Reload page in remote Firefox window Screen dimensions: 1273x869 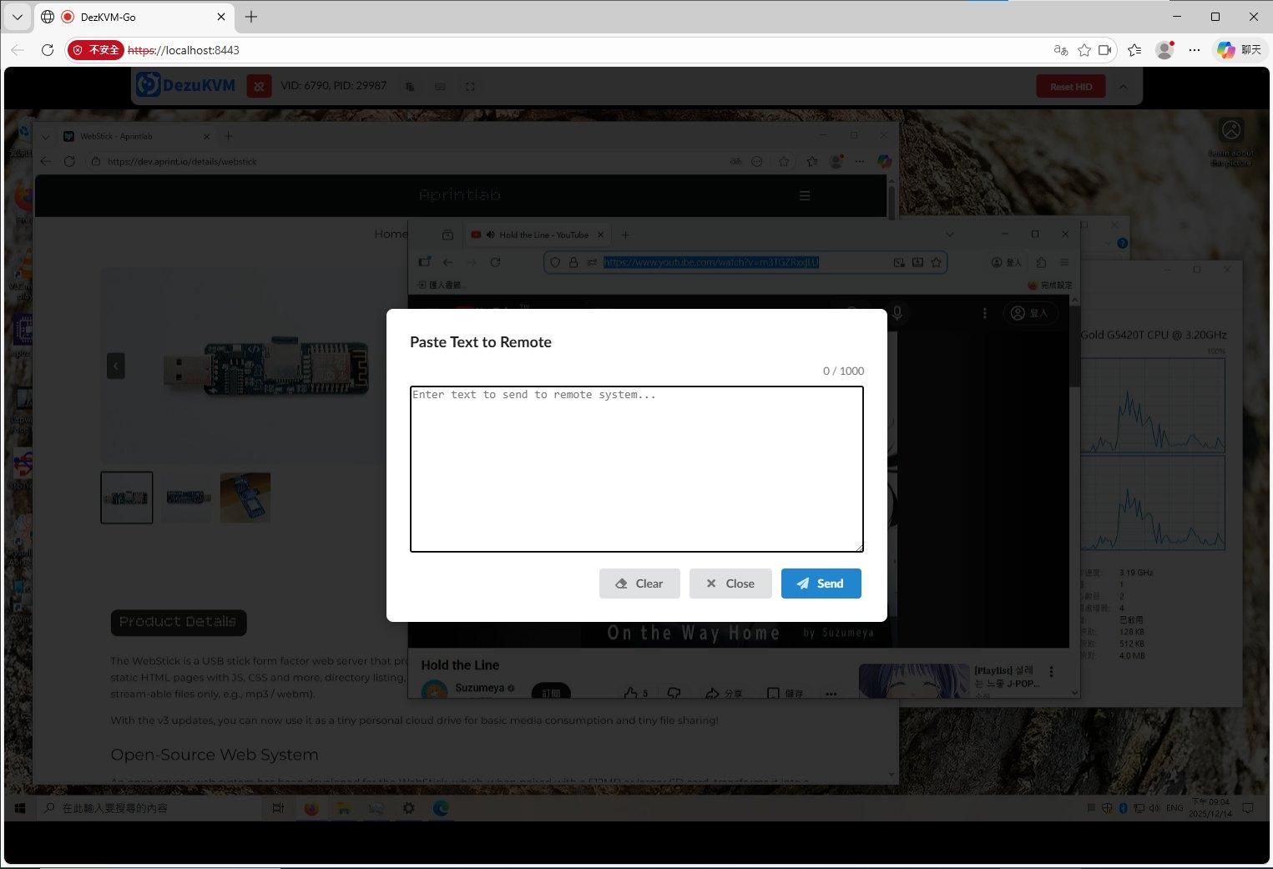495,262
